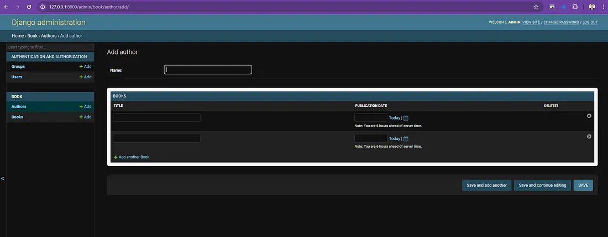Remove the first book inline row
608x237 pixels.
[589, 116]
